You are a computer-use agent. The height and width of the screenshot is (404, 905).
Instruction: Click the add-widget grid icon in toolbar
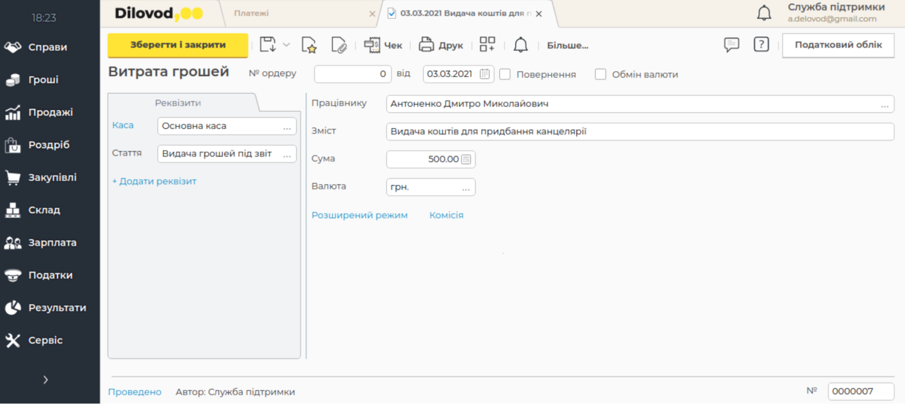[x=487, y=44]
